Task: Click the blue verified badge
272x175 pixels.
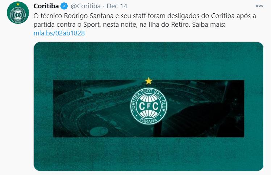Action: 64,6
